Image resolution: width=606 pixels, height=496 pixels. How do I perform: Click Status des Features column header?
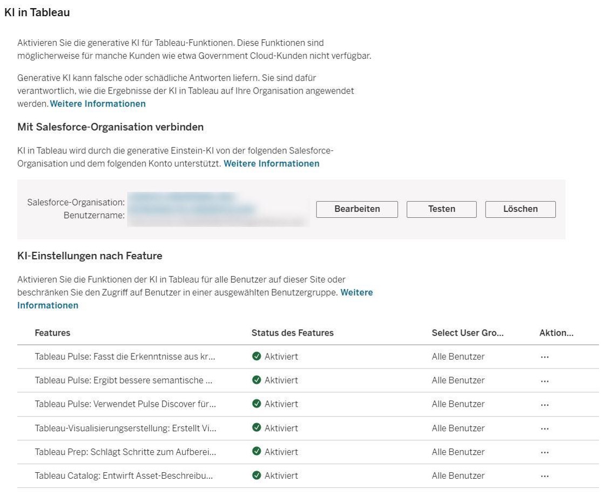292,333
